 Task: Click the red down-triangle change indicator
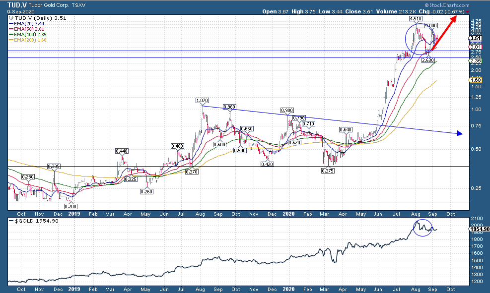point(468,12)
